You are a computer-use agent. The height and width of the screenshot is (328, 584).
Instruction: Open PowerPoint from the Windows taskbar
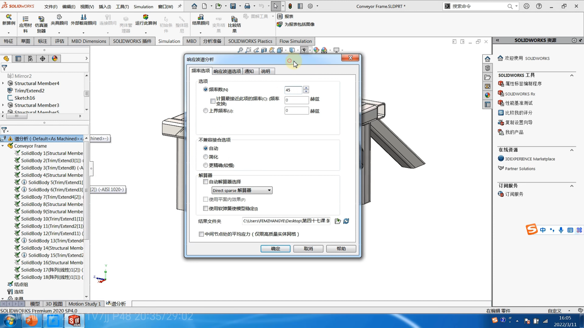coord(31,321)
